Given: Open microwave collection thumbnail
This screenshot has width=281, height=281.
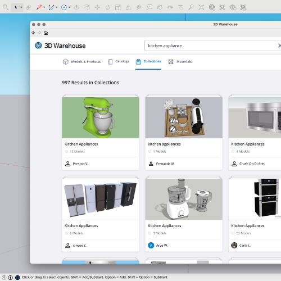Looking at the screenshot, I should [255, 117].
